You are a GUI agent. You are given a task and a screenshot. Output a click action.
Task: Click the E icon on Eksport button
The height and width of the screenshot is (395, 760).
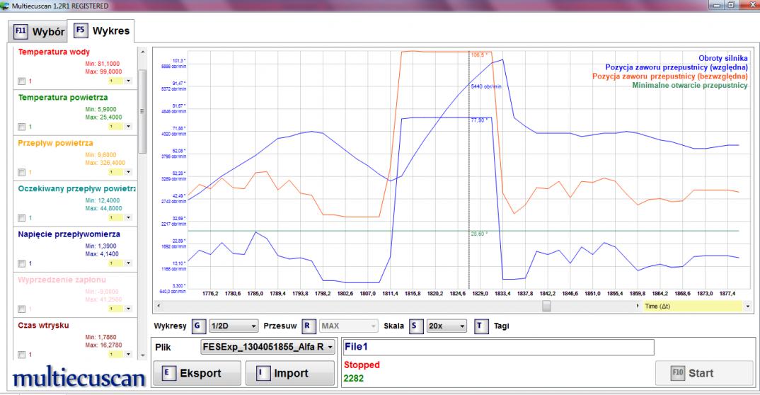tap(168, 373)
